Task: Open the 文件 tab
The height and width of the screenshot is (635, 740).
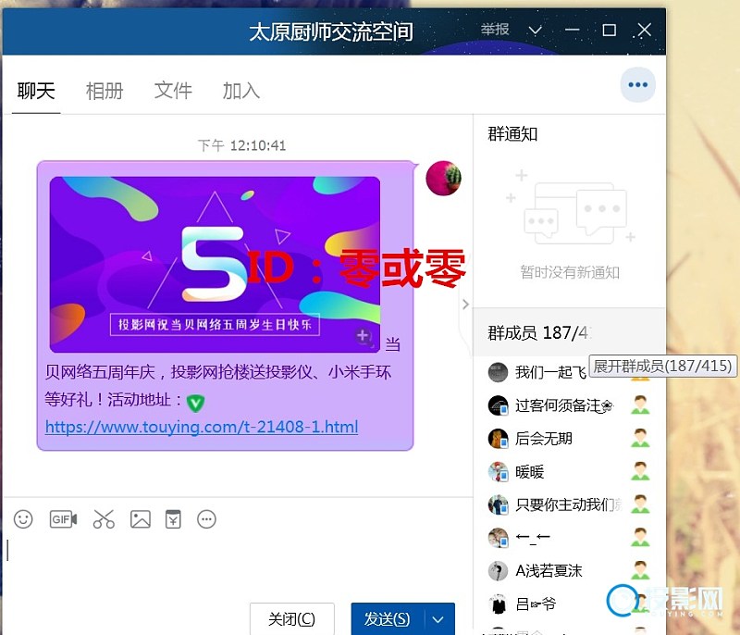Action: 173,91
